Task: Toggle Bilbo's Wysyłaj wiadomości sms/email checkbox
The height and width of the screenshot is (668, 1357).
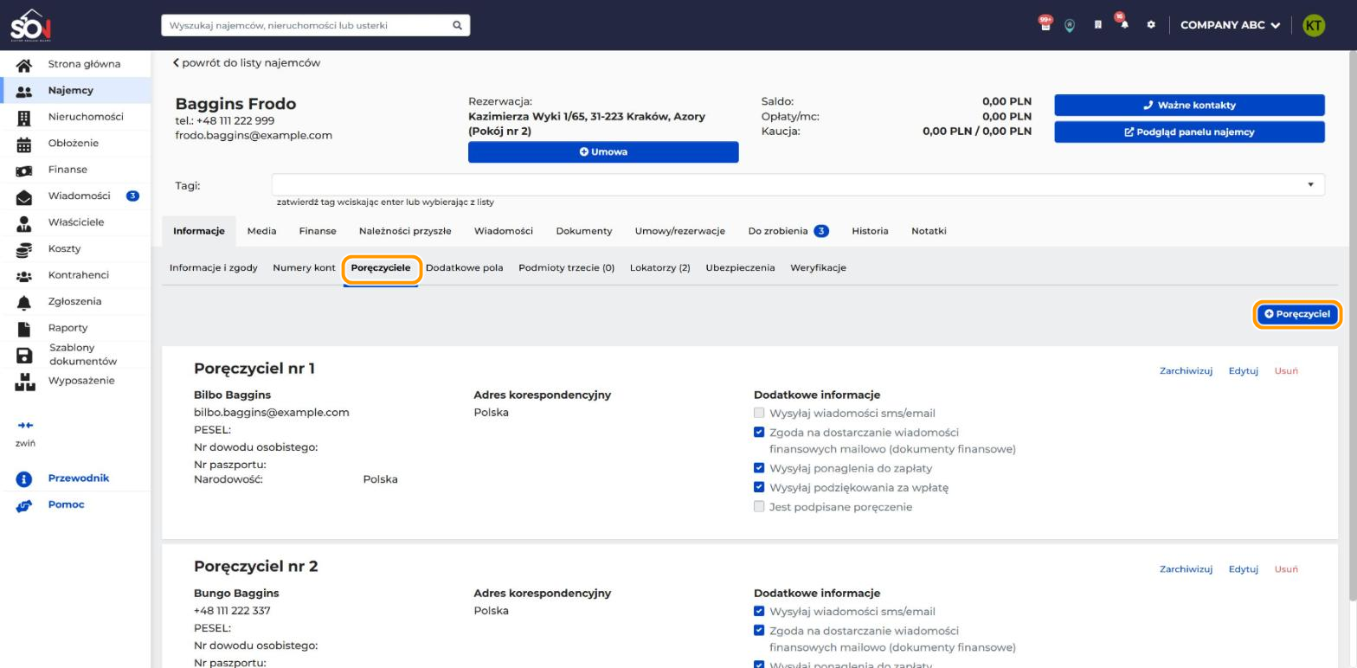Action: pos(759,414)
